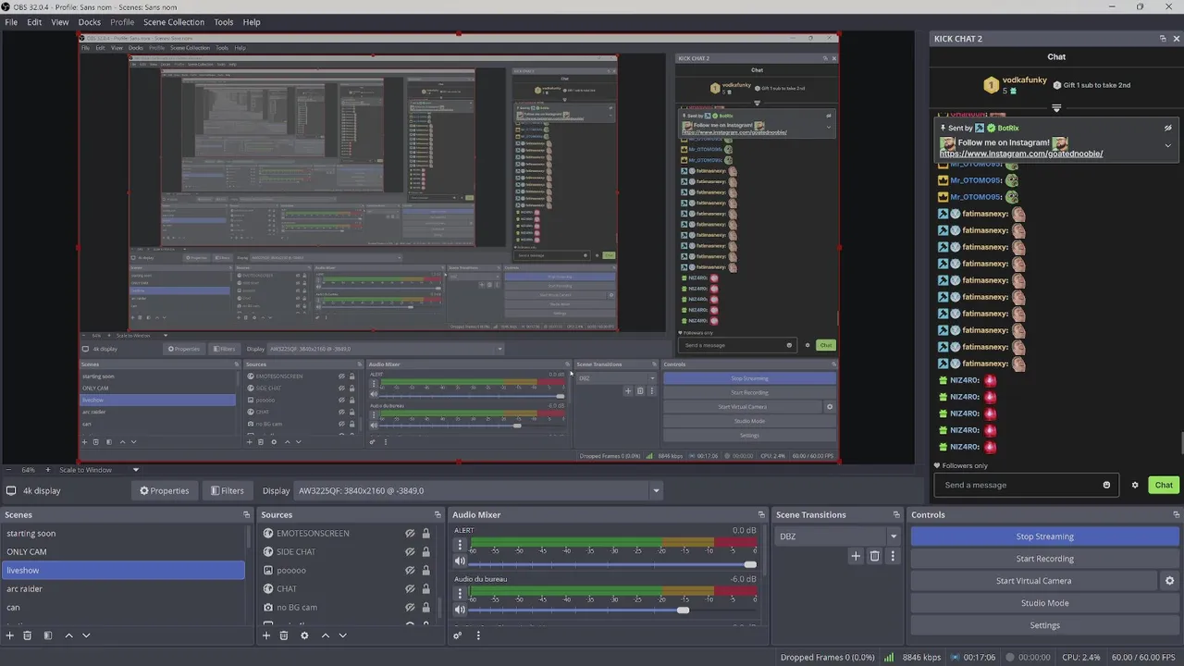Open the Display AW3225QF dropdown
1184x666 pixels.
pyautogui.click(x=478, y=491)
